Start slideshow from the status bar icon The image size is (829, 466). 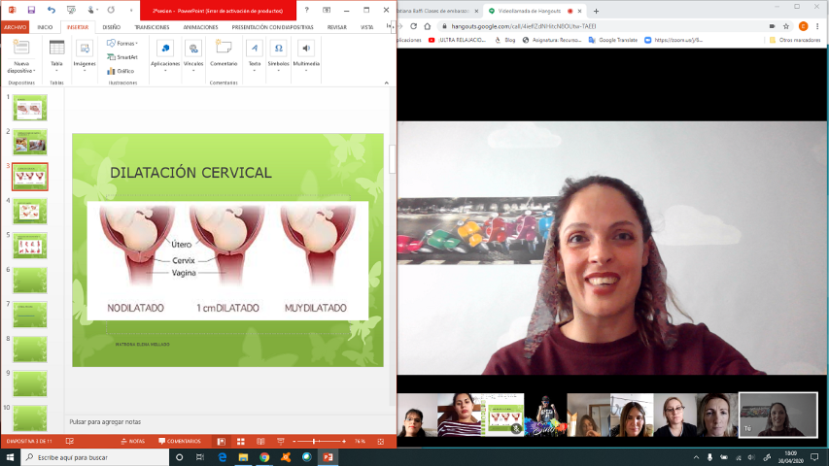(281, 441)
